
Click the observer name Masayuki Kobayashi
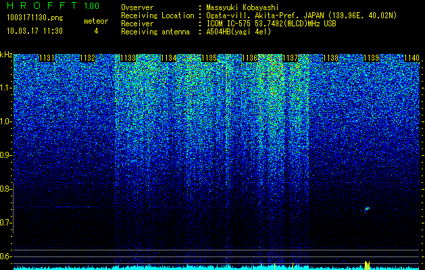(243, 7)
